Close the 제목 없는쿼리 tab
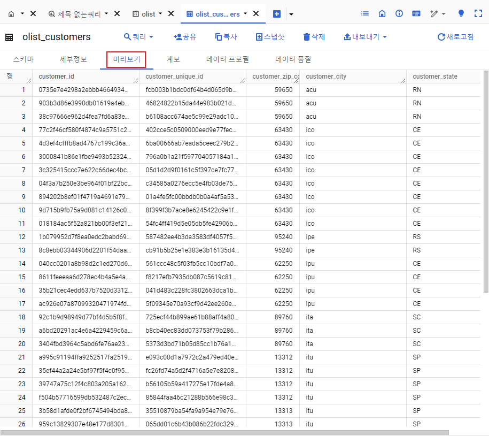 pyautogui.click(x=117, y=14)
